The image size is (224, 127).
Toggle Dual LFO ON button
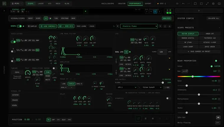tap(126, 52)
